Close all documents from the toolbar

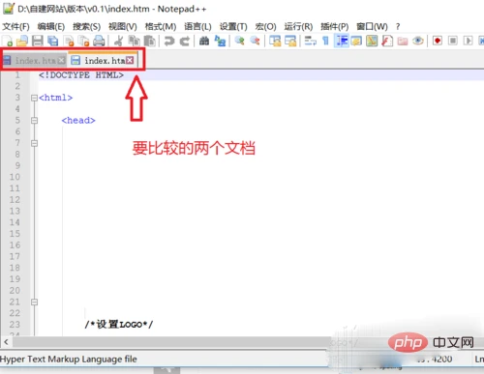(x=84, y=41)
